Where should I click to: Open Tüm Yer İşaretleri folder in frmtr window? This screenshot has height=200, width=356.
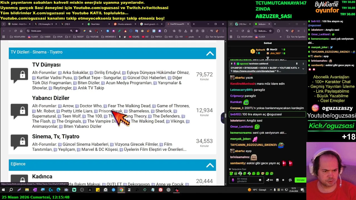215,37
